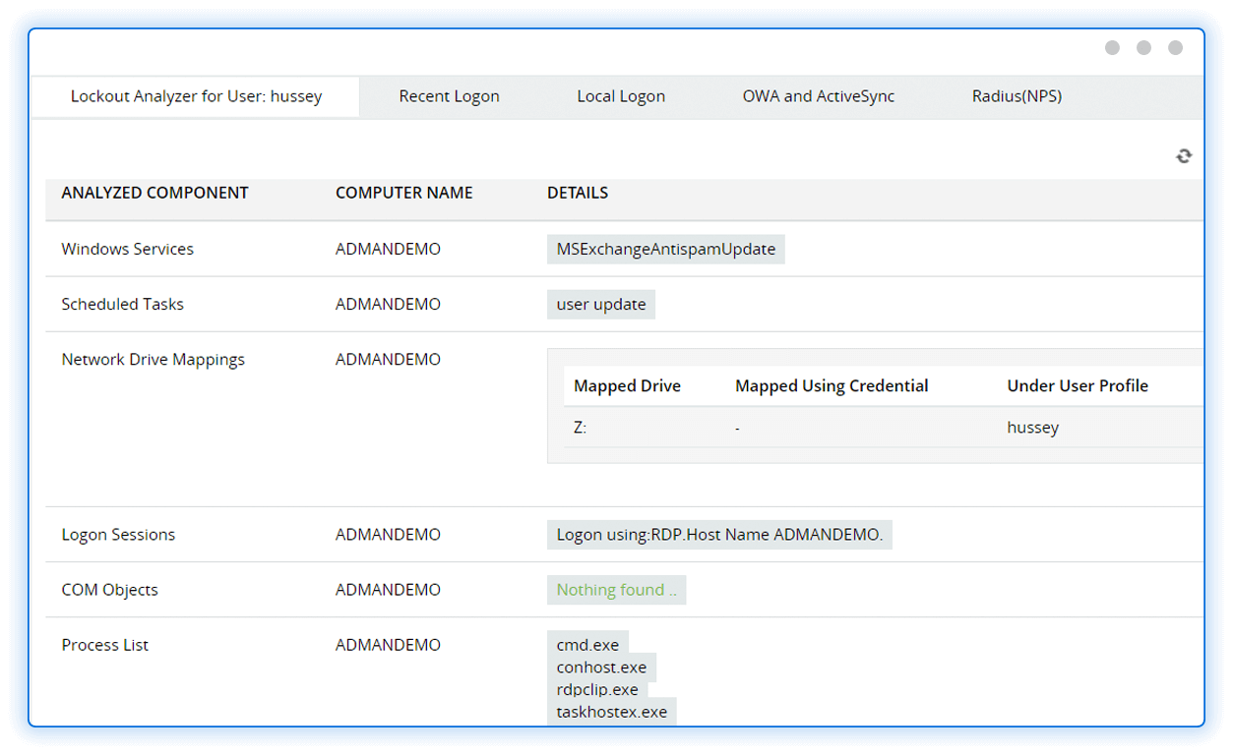
Task: Switch to the Local Logon tab
Action: (621, 96)
